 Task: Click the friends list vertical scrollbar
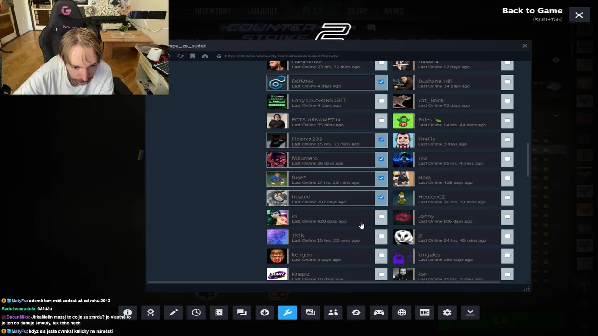[529, 160]
